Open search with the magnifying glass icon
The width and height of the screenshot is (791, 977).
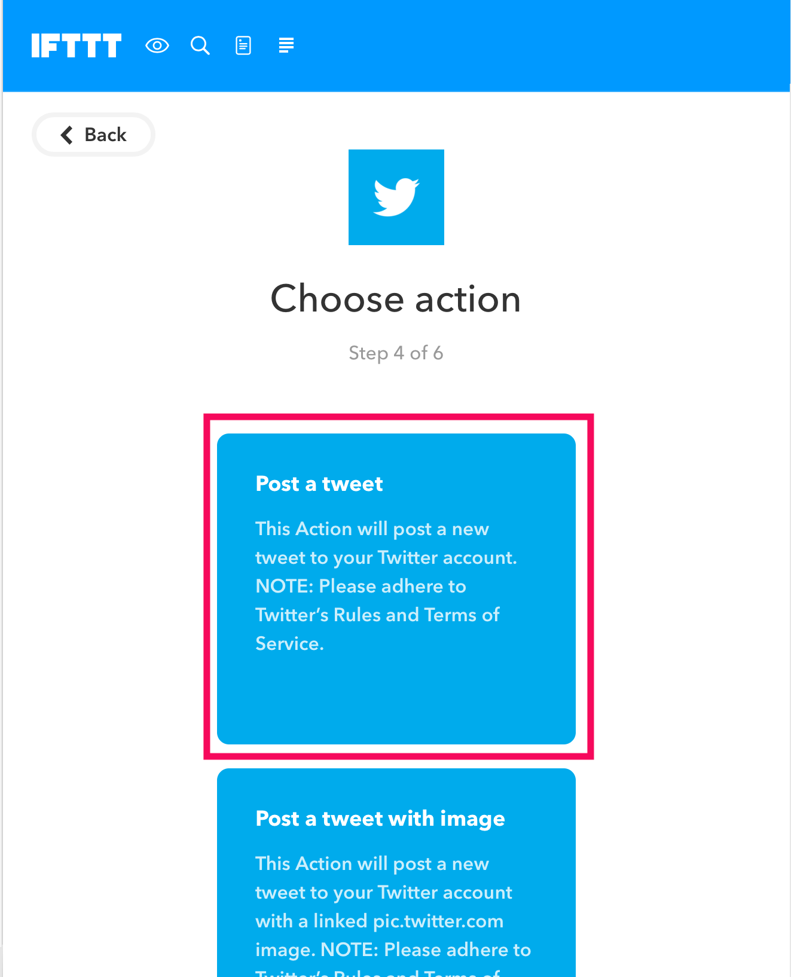click(200, 45)
